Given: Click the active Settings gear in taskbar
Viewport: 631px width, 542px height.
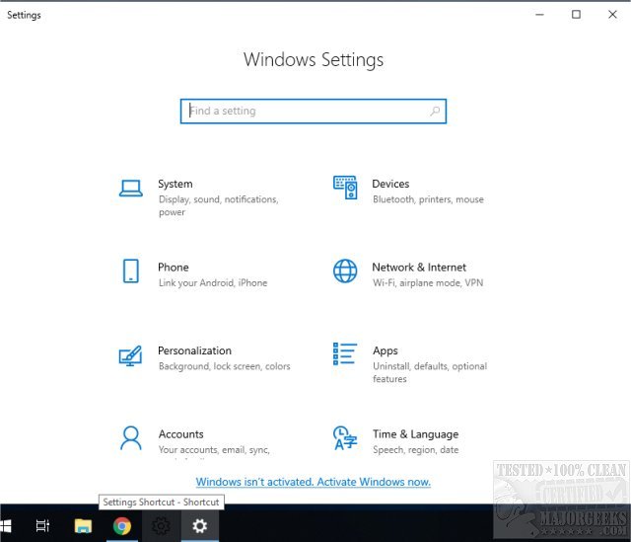Looking at the screenshot, I should click(200, 526).
